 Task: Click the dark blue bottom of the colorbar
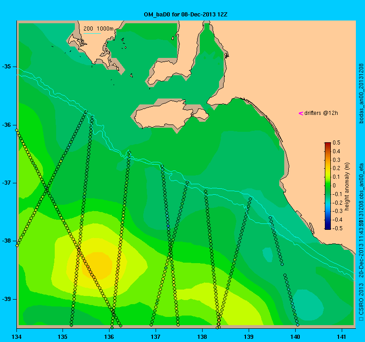click(x=328, y=227)
